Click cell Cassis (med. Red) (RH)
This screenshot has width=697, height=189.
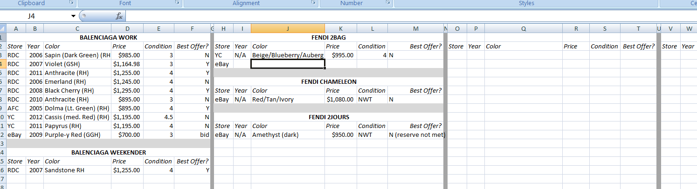pyautogui.click(x=77, y=117)
